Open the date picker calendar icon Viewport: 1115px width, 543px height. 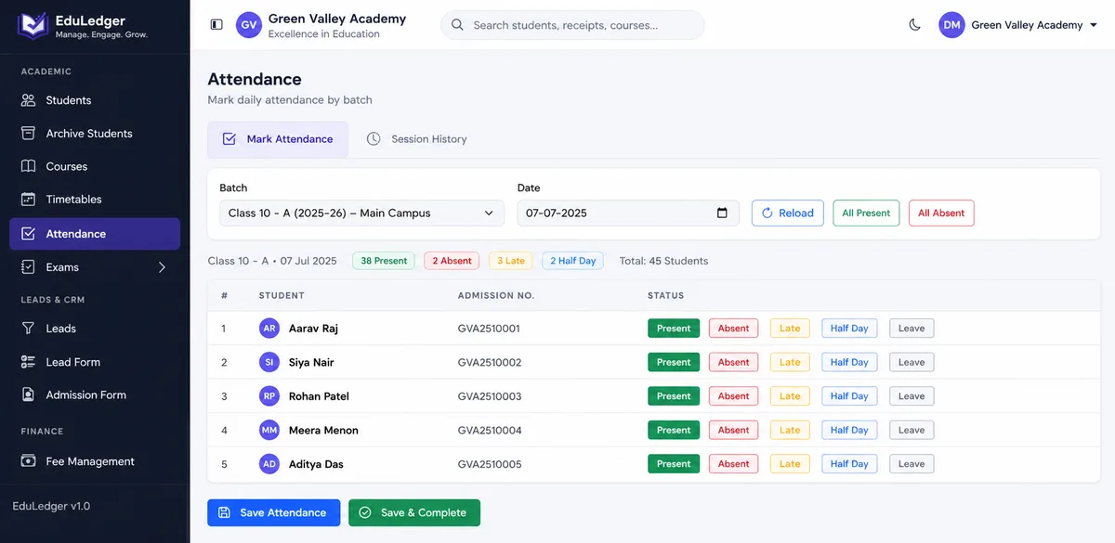pyautogui.click(x=722, y=213)
